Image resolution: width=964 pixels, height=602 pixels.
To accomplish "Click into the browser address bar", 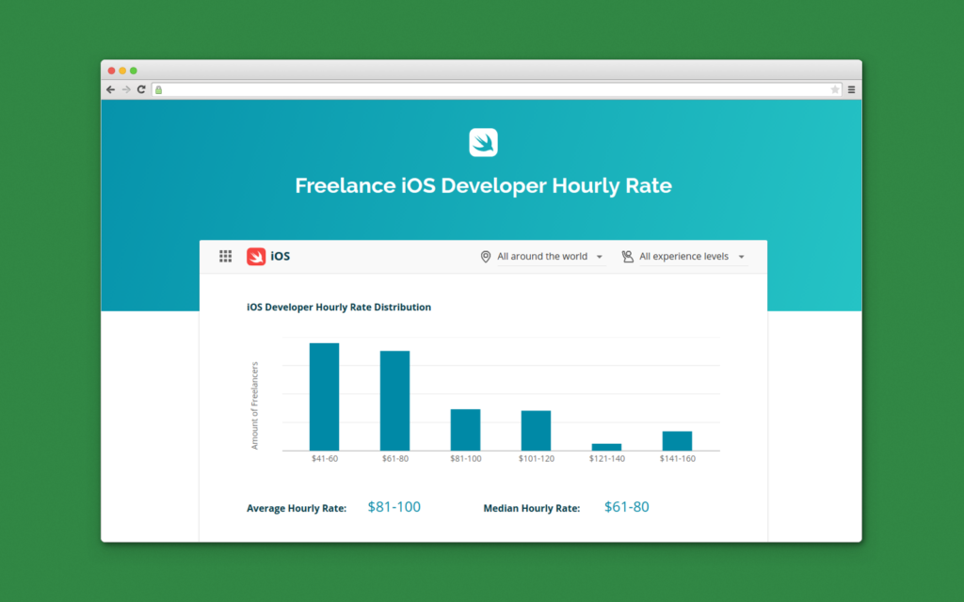I will (496, 89).
